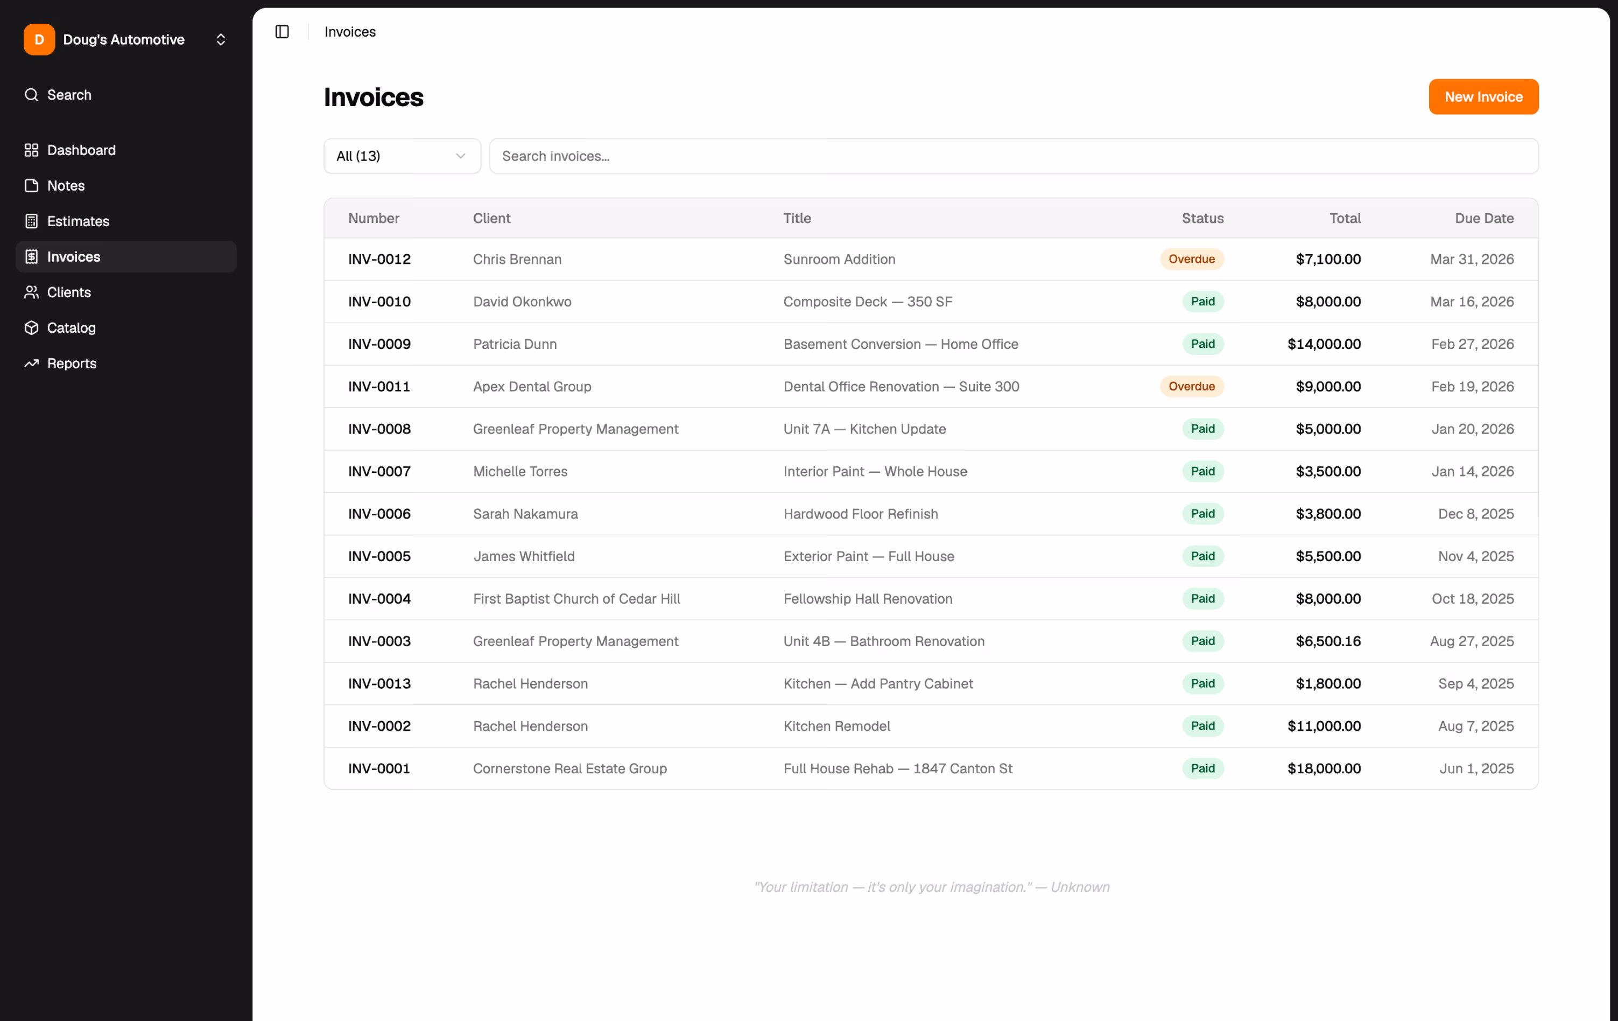Navigate to Estimates
1618x1021 pixels.
[126, 221]
